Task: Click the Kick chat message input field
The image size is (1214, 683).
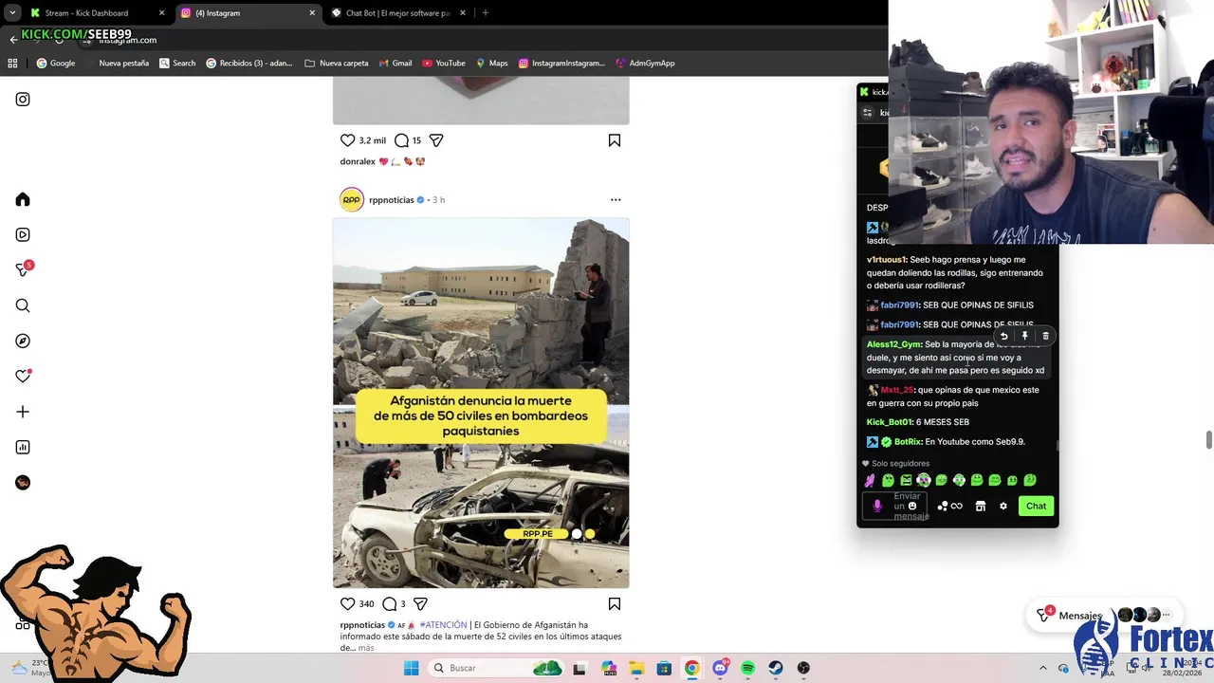Action: pyautogui.click(x=895, y=506)
